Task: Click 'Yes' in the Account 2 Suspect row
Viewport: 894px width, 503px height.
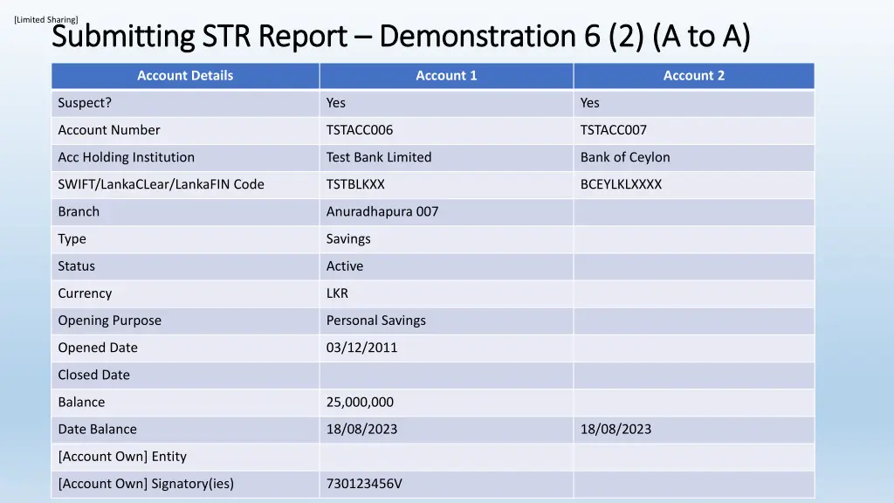Action: tap(590, 103)
